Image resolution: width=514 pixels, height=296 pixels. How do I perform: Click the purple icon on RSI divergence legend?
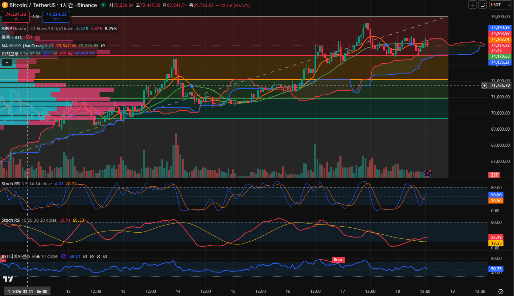(x=63, y=256)
